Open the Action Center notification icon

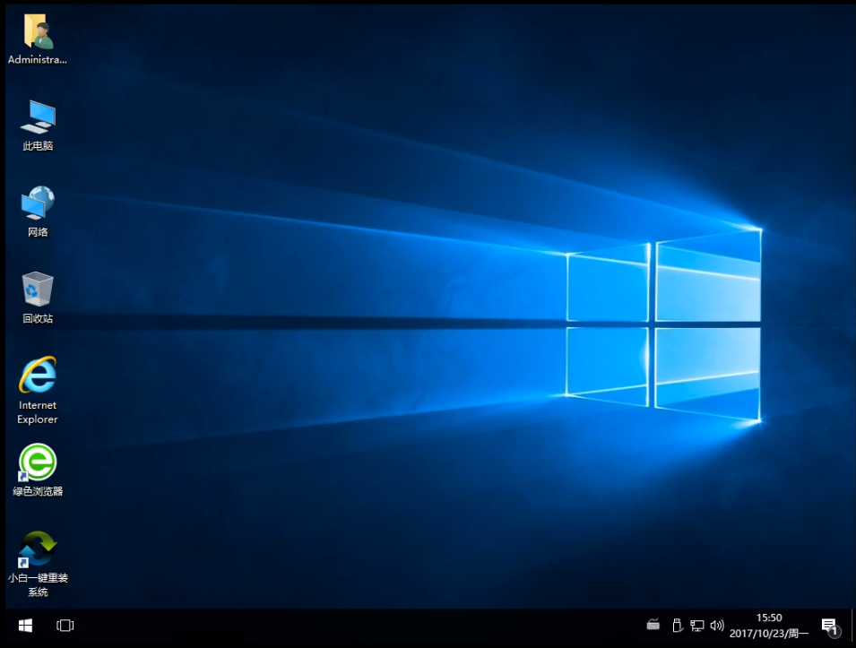[x=829, y=626]
